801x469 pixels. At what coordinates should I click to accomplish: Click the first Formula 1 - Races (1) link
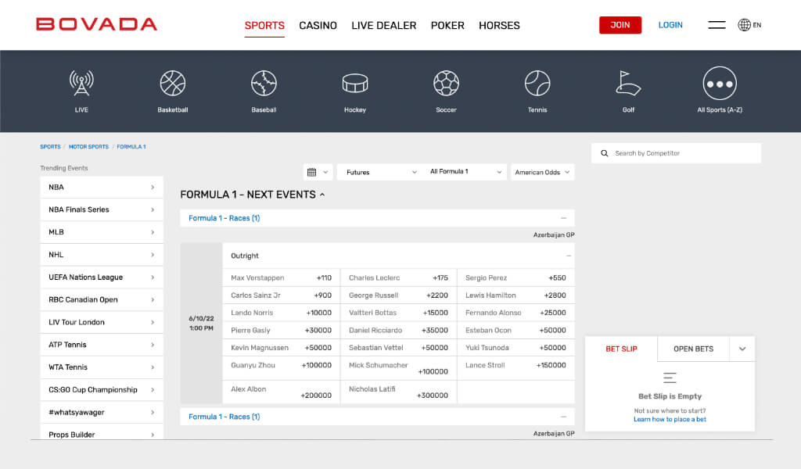pyautogui.click(x=224, y=218)
